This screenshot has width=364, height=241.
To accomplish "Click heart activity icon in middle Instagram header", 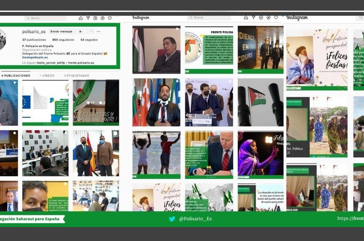I will [276, 18].
